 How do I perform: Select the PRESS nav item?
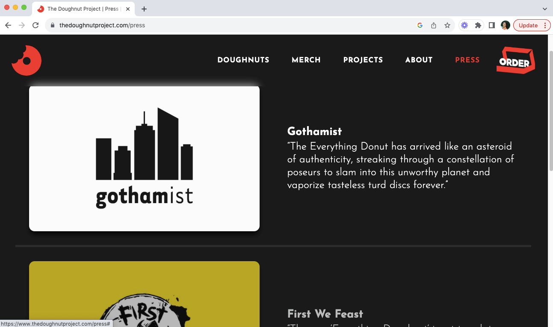467,60
